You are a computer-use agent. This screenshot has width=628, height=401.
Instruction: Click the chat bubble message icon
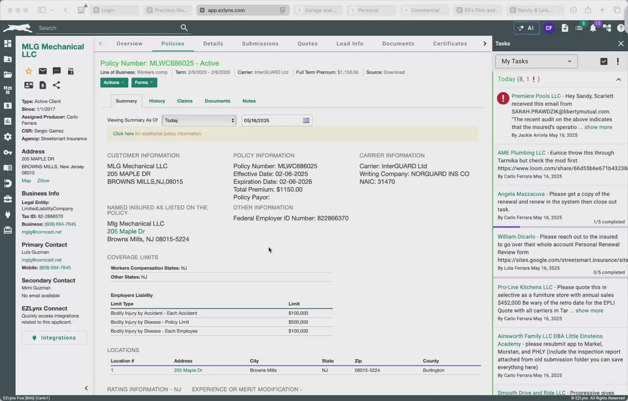[x=56, y=71]
